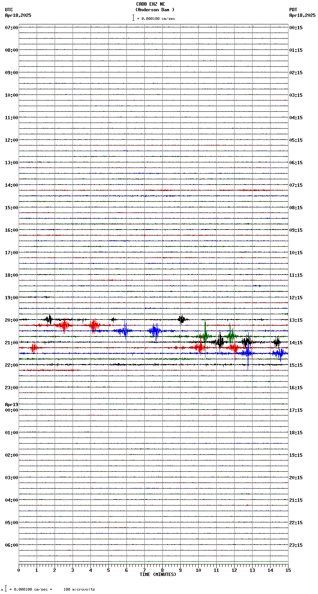
Task: Click the 13:15 PDT row label
Action: (296, 320)
